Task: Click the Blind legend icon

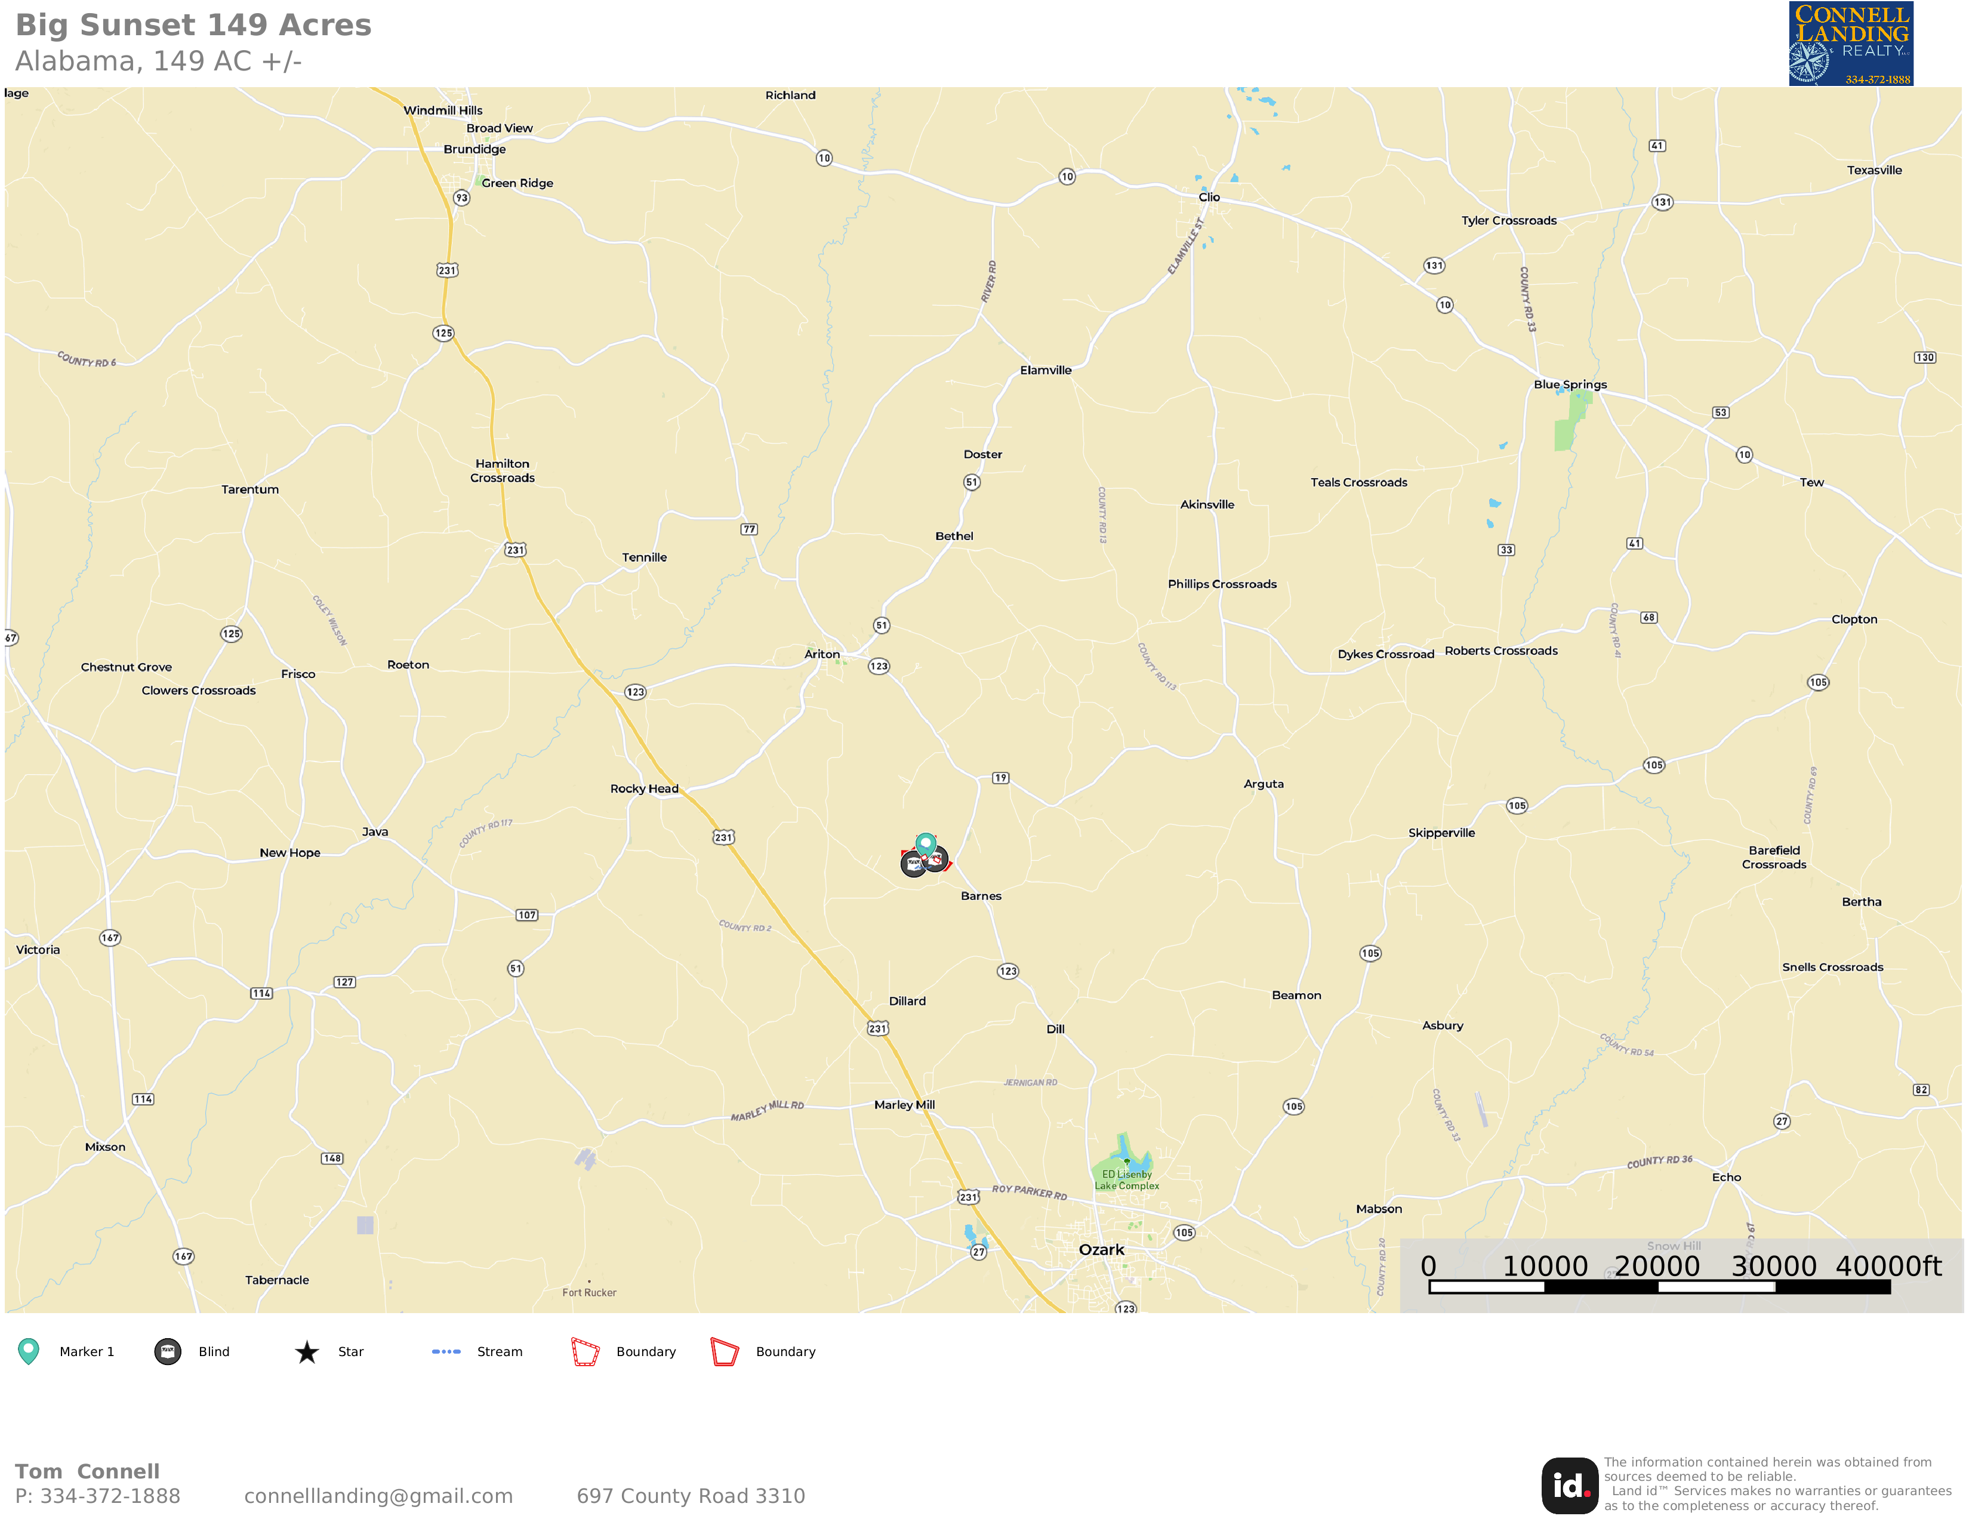Action: pyautogui.click(x=168, y=1351)
